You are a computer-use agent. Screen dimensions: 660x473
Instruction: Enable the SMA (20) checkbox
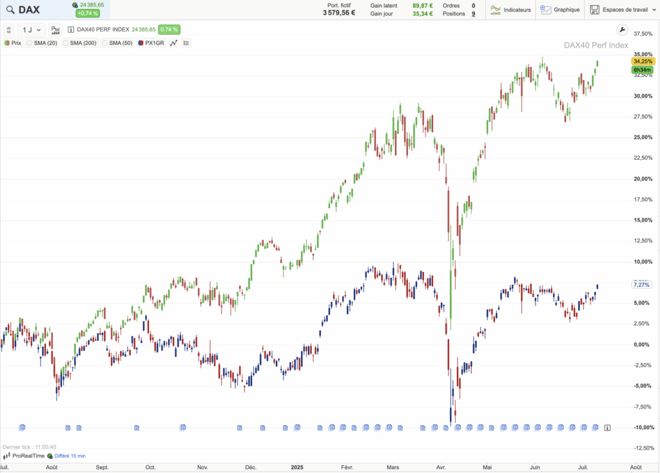[30, 43]
